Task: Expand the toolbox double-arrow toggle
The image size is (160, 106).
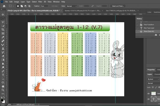Action: coord(1,10)
